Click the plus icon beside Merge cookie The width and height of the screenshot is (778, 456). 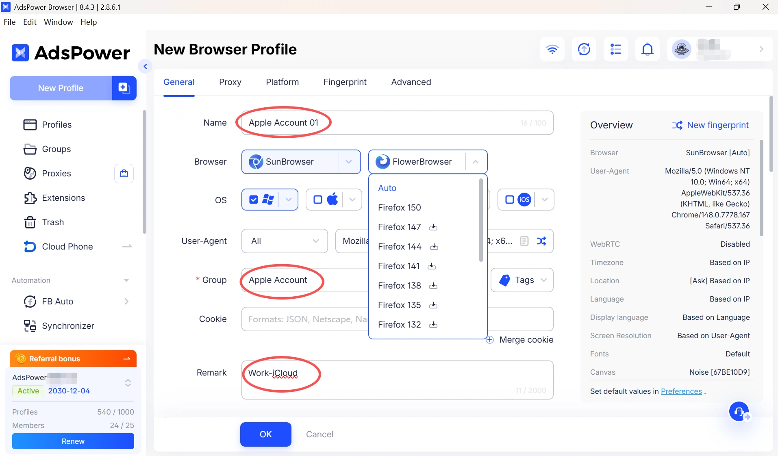coord(490,340)
